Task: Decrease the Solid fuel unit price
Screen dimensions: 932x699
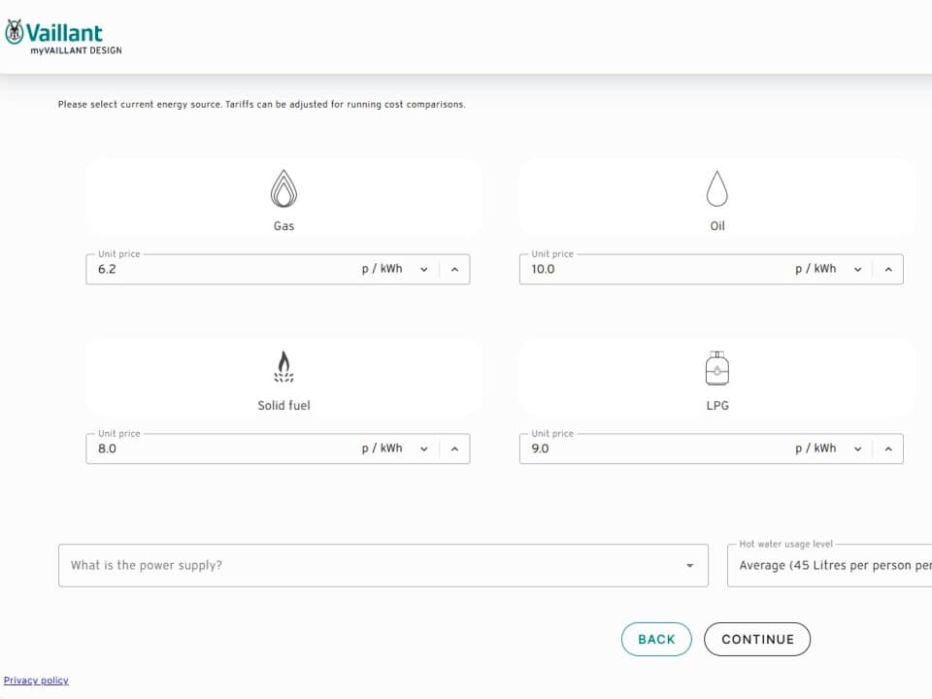Action: click(x=424, y=449)
